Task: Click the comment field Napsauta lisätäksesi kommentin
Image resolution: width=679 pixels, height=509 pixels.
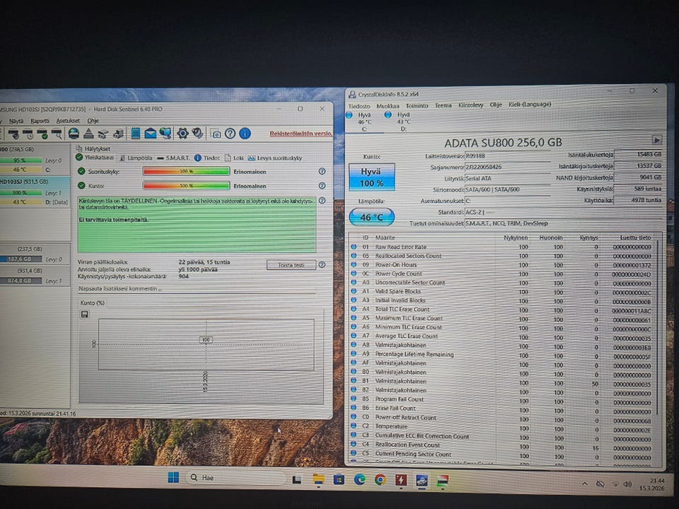Action: point(197,288)
